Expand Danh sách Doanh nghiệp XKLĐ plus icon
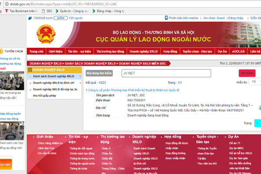Viewport: 261px width, 174px height. pyautogui.click(x=30, y=77)
